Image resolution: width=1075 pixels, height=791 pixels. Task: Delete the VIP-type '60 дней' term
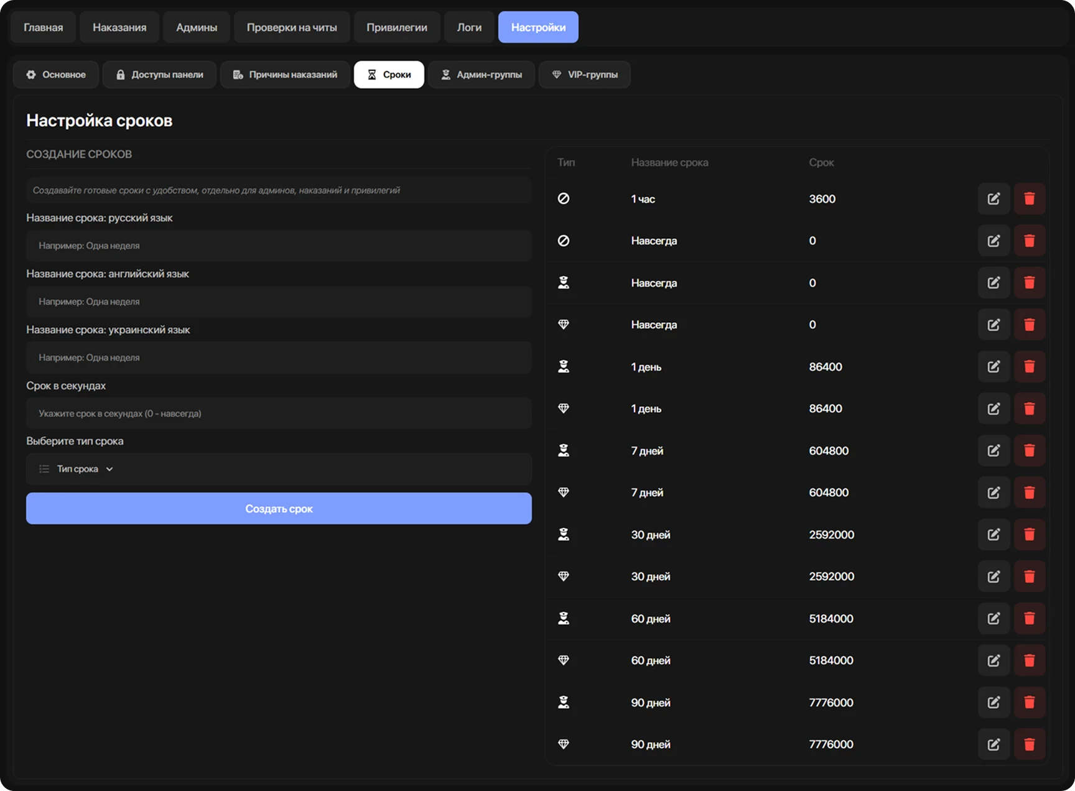1030,660
